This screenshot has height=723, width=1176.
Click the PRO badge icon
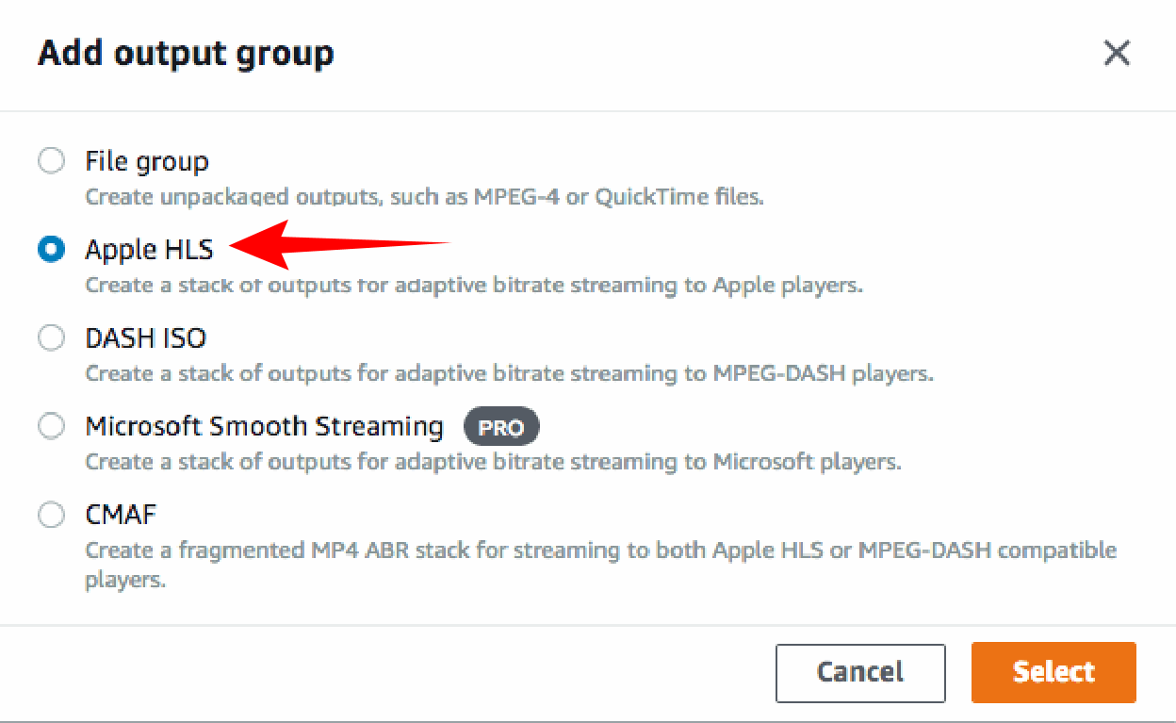point(501,427)
